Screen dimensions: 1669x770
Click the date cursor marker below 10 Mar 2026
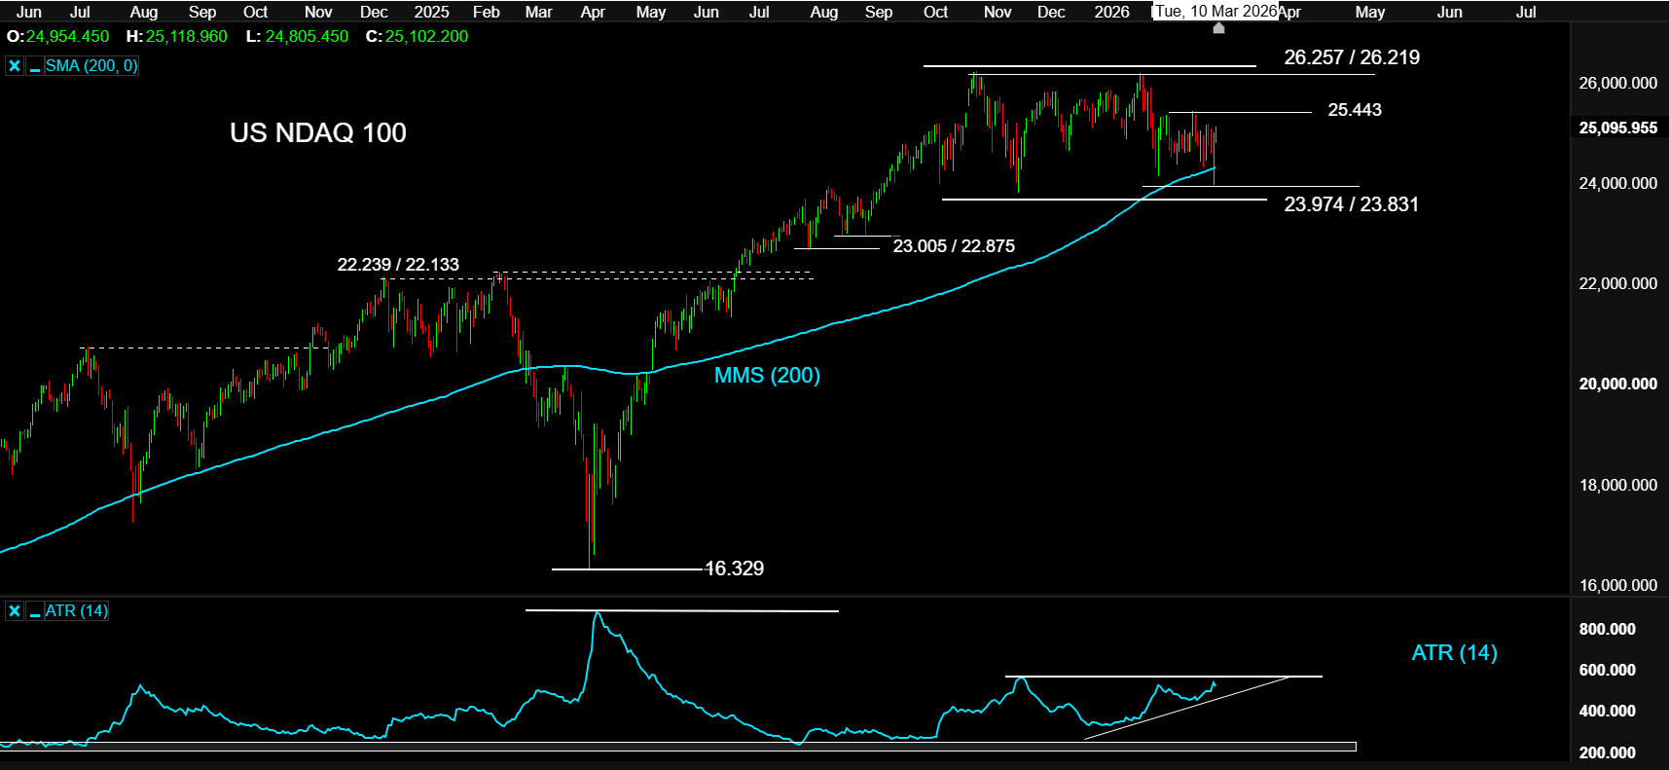(1218, 28)
